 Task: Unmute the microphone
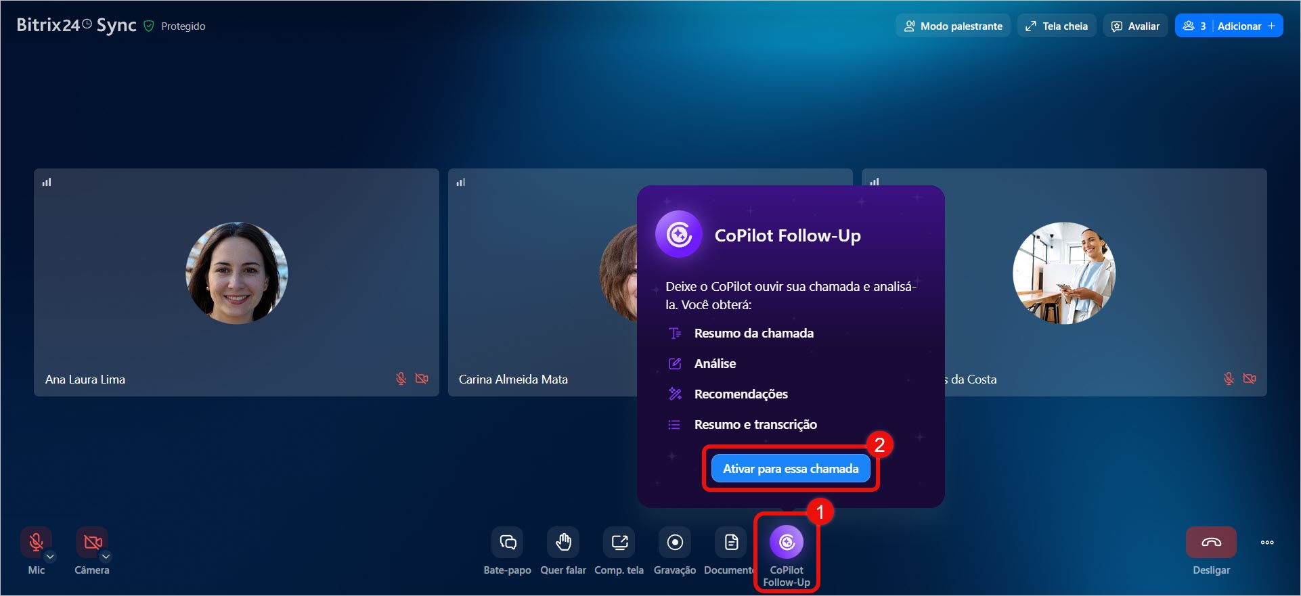[x=36, y=543]
